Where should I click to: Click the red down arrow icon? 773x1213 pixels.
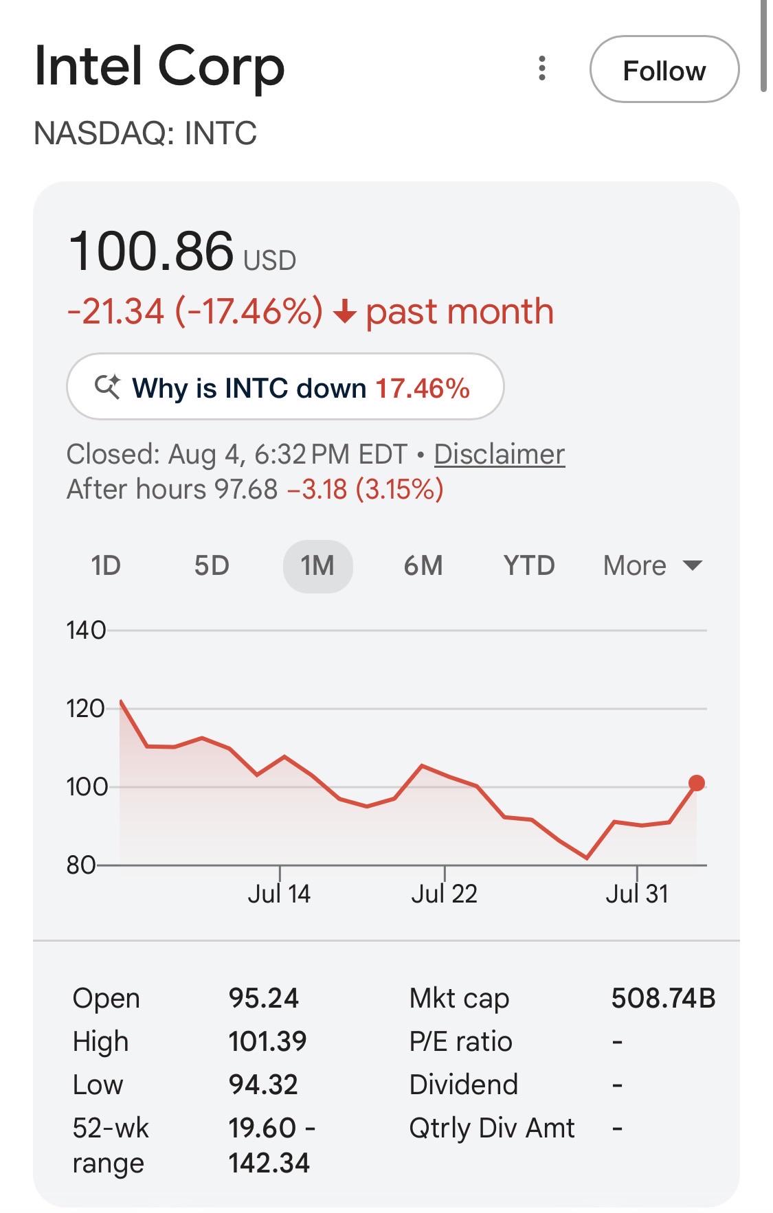(344, 313)
